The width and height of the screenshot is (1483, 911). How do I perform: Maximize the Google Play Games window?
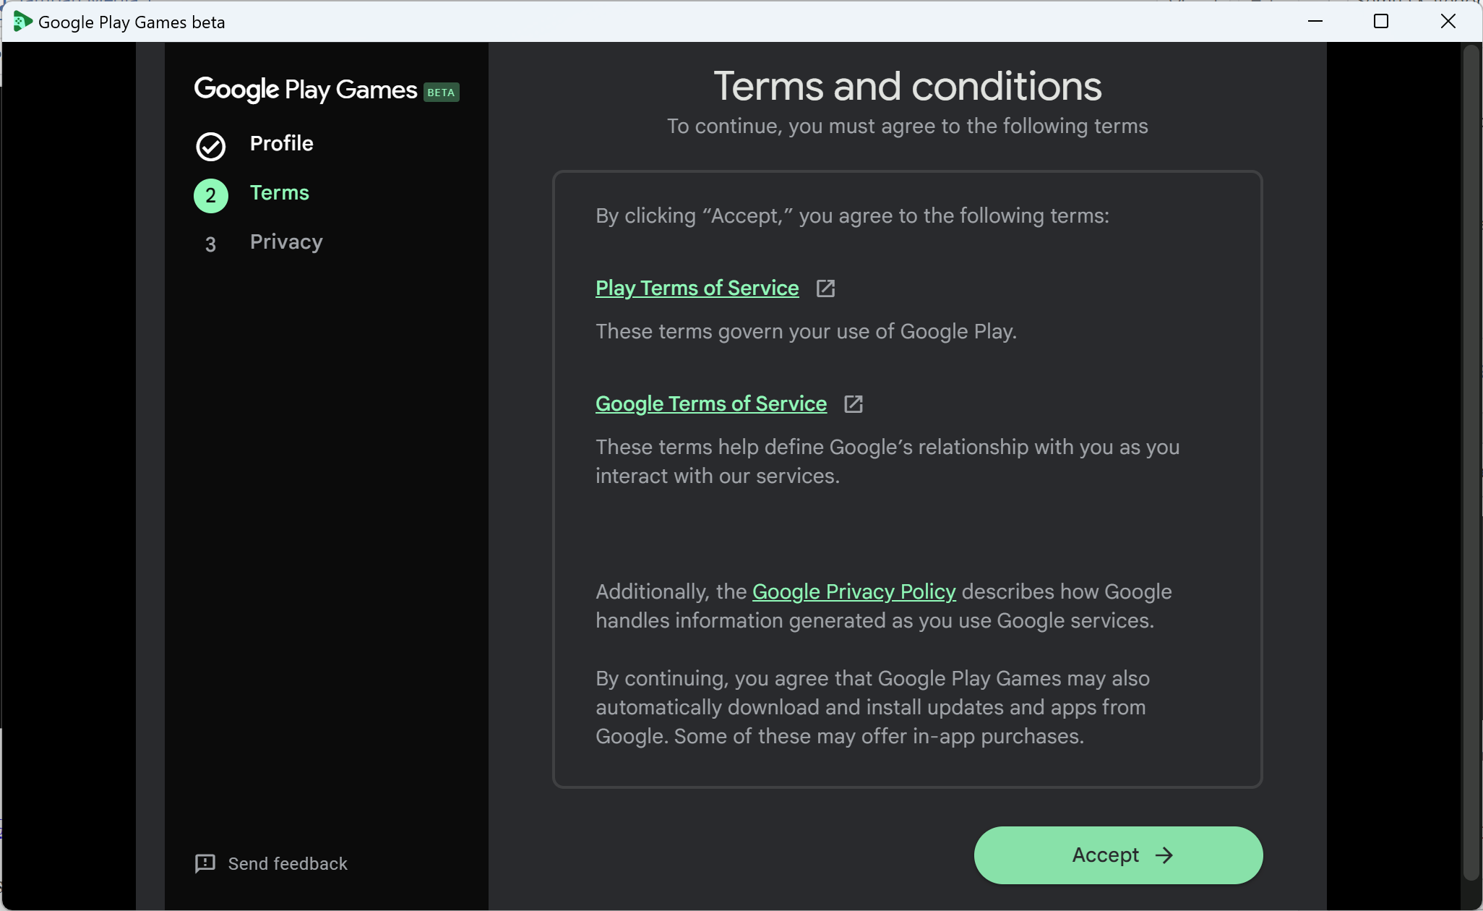(1380, 22)
